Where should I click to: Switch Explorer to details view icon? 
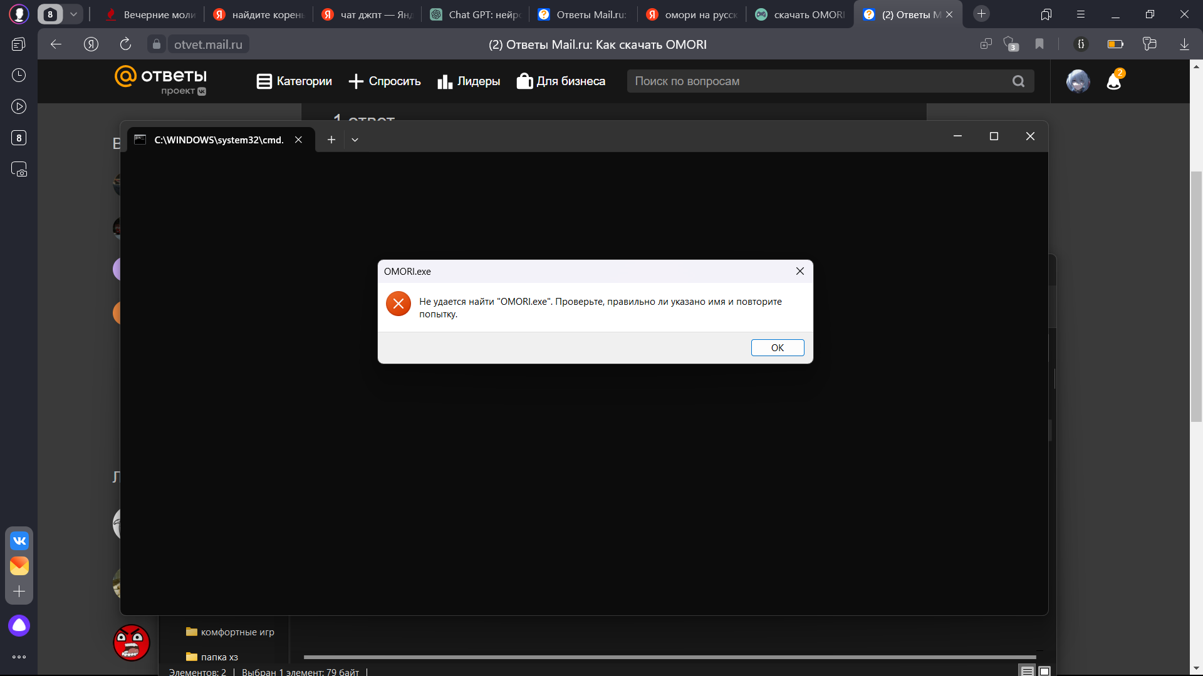tap(1027, 671)
